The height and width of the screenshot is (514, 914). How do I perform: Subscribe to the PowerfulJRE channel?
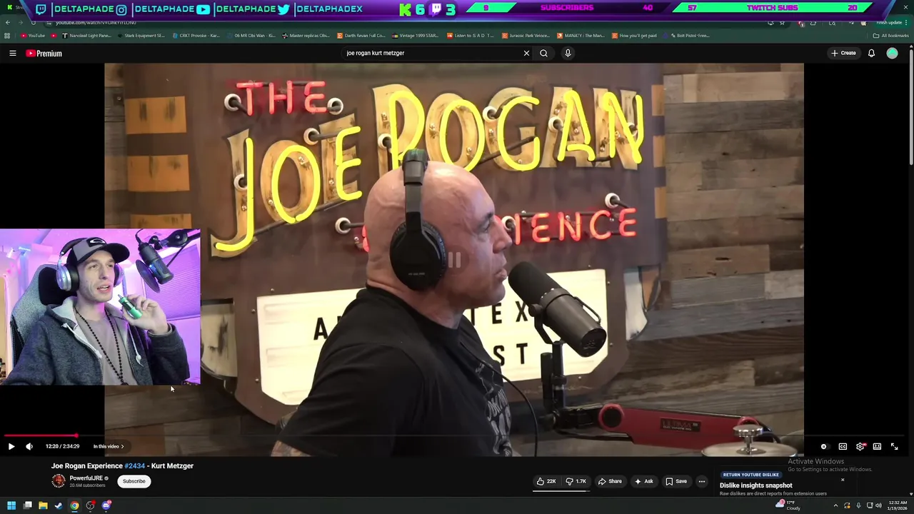click(x=134, y=481)
